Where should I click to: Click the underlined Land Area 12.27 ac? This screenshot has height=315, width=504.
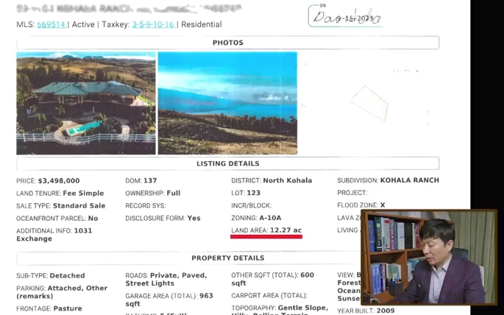(266, 230)
